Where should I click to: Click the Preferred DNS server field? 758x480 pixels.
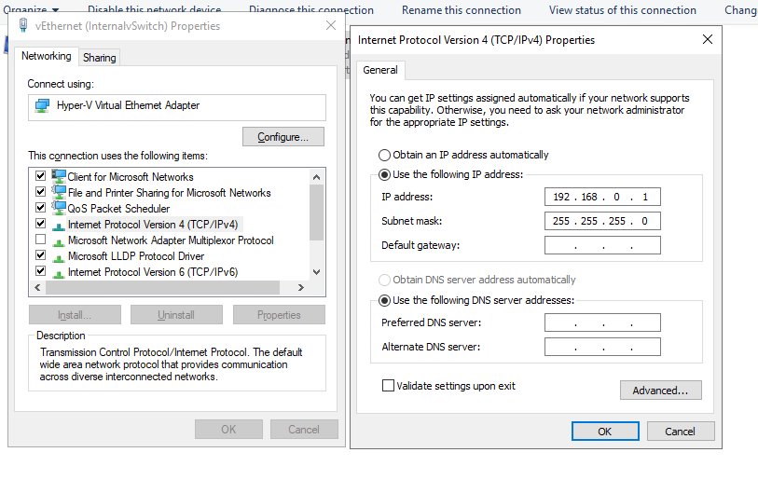coord(602,322)
